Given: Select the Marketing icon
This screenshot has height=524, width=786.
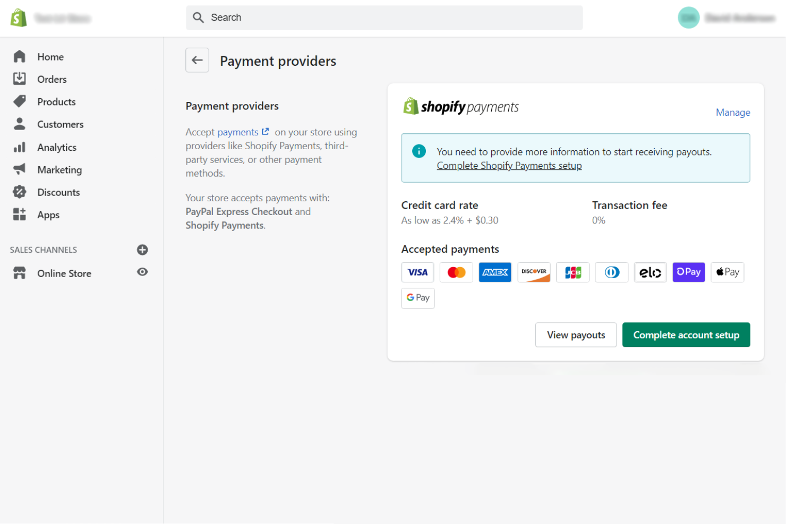Looking at the screenshot, I should [19, 169].
